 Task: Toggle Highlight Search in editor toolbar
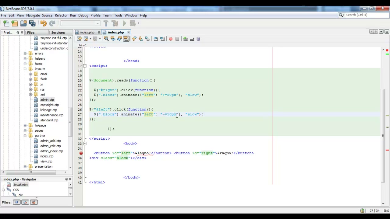click(x=126, y=39)
